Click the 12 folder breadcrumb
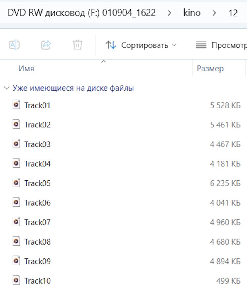247x300 pixels. coord(233,13)
